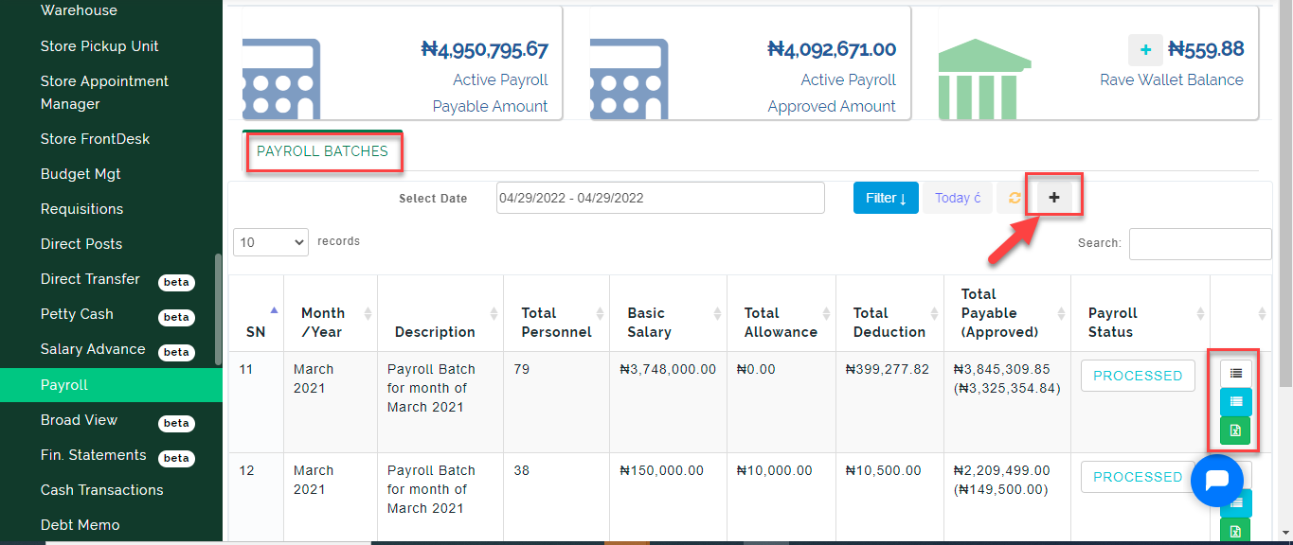1293x545 pixels.
Task: Click the Select Date range field
Action: [660, 198]
